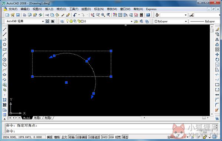Expand the undo history dropdown arrow
Screen dimensions: 222x141
[x=79, y=15]
